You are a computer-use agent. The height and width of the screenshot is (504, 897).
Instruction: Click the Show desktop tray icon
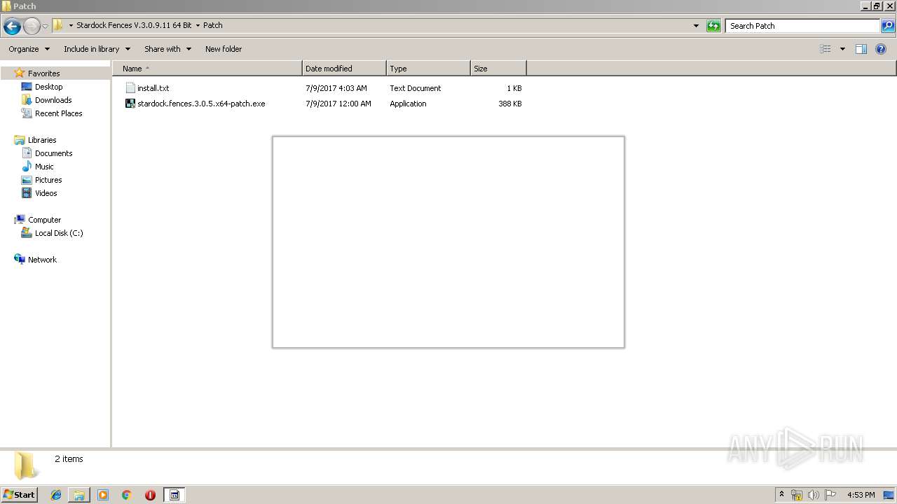(x=889, y=495)
